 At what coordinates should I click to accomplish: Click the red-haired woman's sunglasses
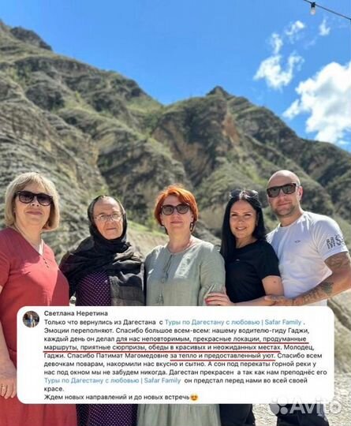click(x=175, y=210)
